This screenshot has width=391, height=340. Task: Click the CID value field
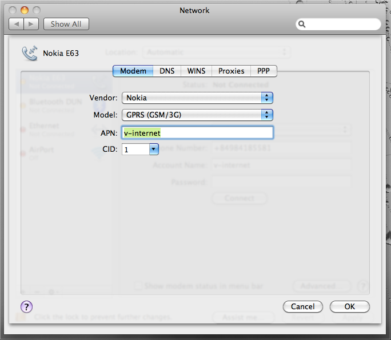(x=135, y=149)
